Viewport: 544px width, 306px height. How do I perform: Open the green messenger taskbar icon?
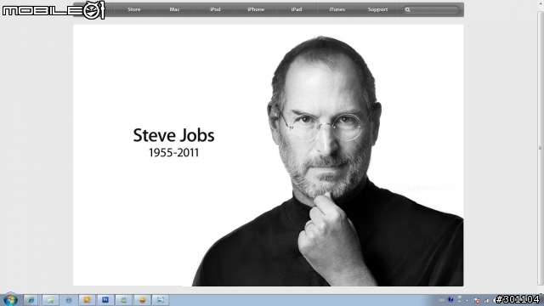coord(123,300)
